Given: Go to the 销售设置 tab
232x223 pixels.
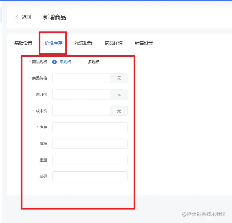Looking at the screenshot, I should click(x=144, y=43).
